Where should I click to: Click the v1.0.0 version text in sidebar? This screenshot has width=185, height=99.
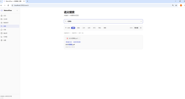(x=2, y=98)
